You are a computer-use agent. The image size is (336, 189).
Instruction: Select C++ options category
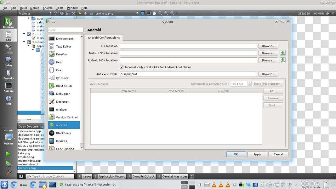(64, 70)
